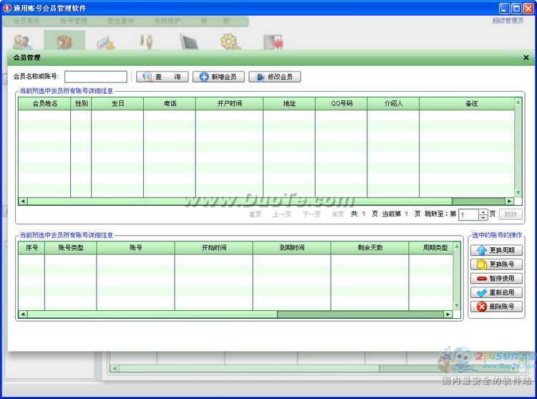Viewport: 537px width, 399px height.
Task: Click the 更换账号 change account button
Action: (x=497, y=264)
